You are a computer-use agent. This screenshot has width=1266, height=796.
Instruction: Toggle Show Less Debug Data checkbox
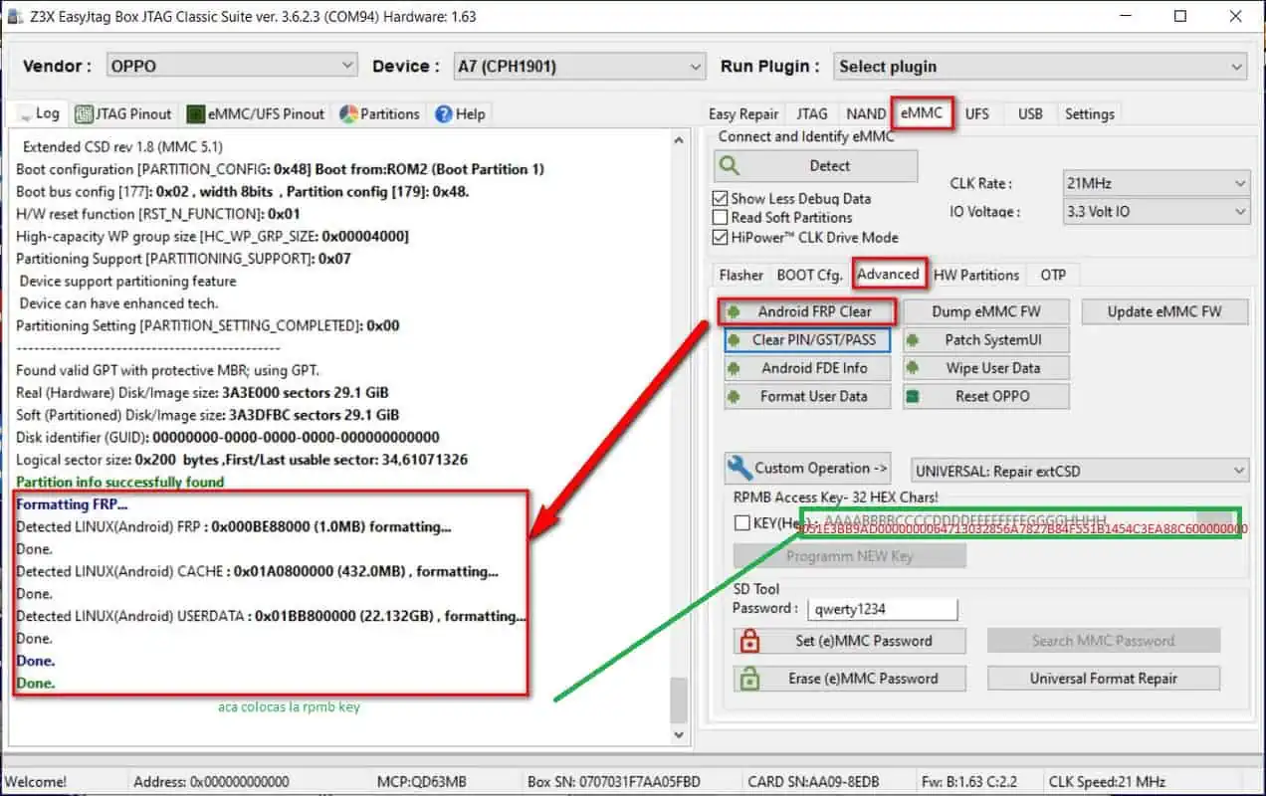coord(721,198)
